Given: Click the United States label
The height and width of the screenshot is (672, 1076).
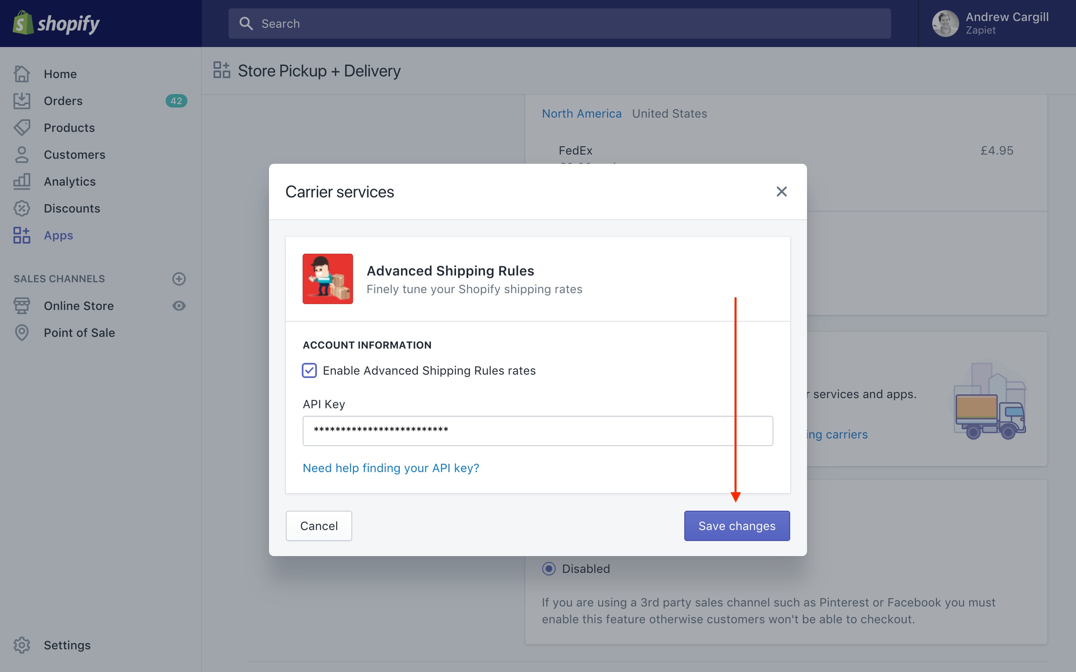Looking at the screenshot, I should point(669,113).
